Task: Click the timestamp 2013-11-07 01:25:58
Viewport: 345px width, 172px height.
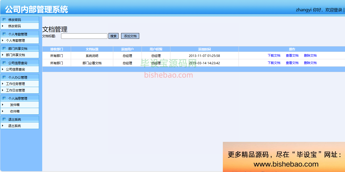Action: [204, 56]
